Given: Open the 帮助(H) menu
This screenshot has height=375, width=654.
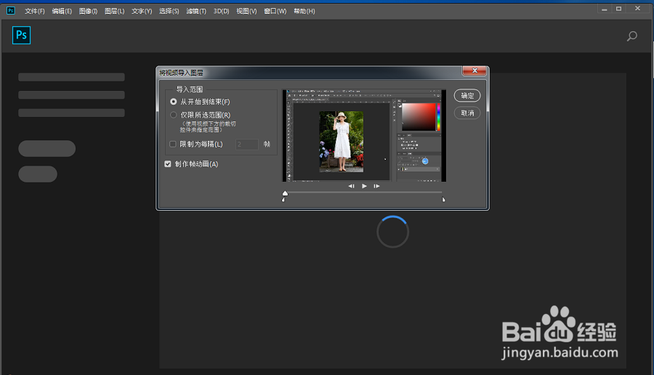Looking at the screenshot, I should tap(304, 11).
